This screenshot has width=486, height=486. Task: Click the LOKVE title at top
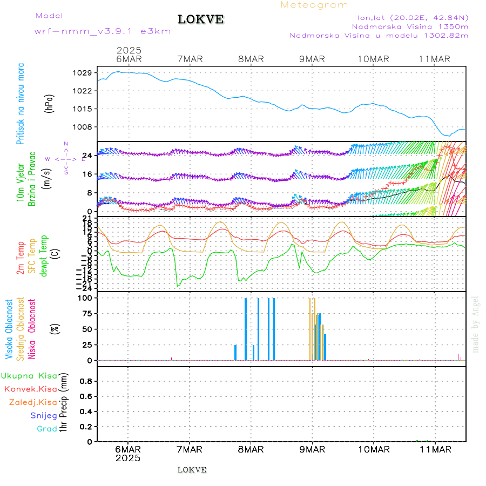click(x=201, y=19)
